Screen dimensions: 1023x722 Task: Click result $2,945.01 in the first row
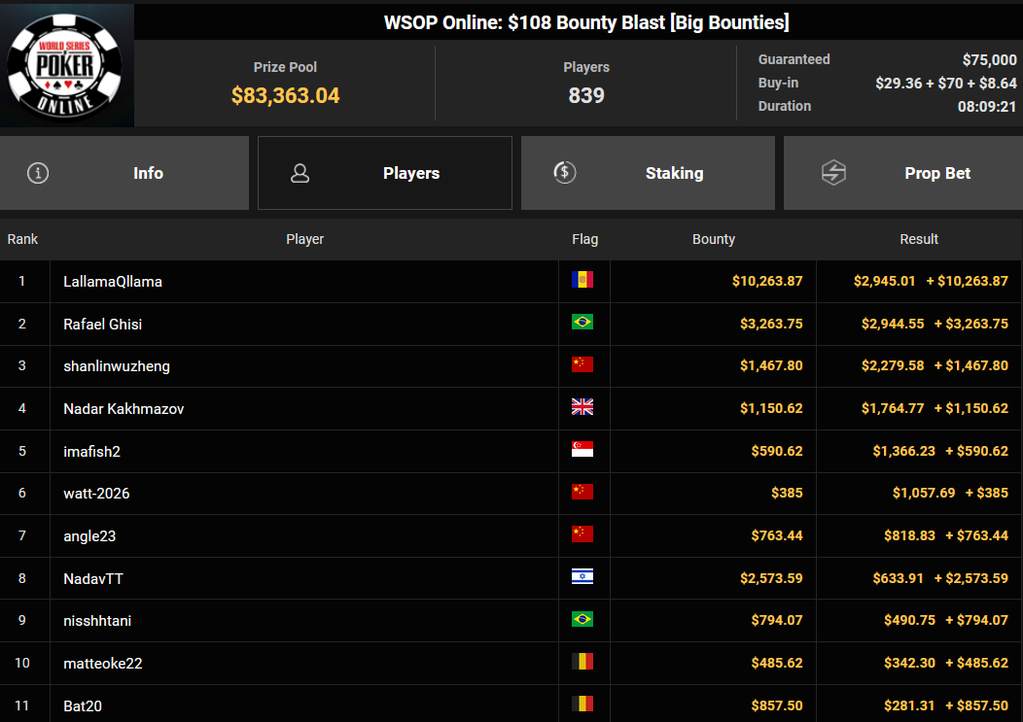884,281
